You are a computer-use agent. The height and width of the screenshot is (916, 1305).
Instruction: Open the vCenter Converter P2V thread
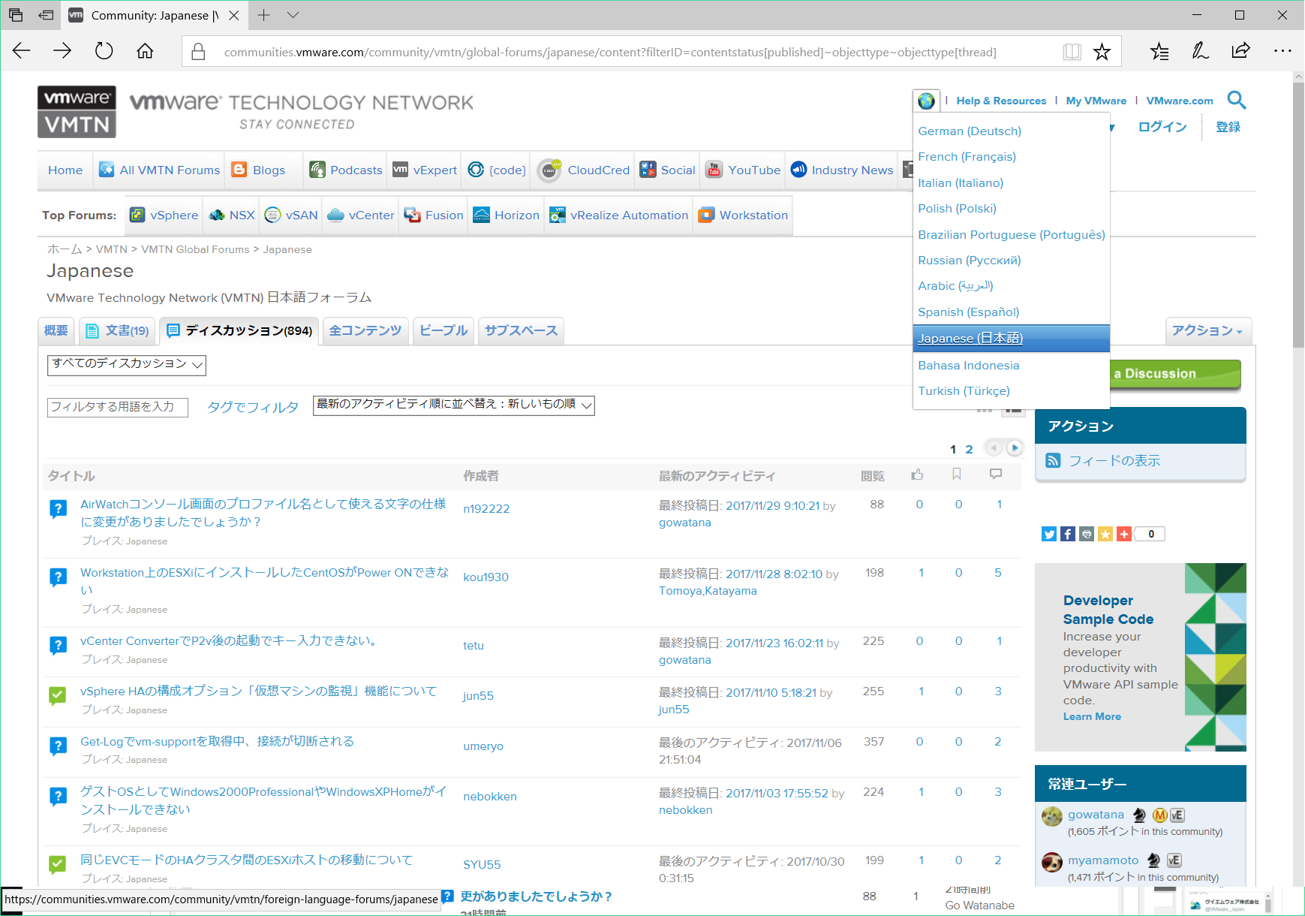(229, 640)
